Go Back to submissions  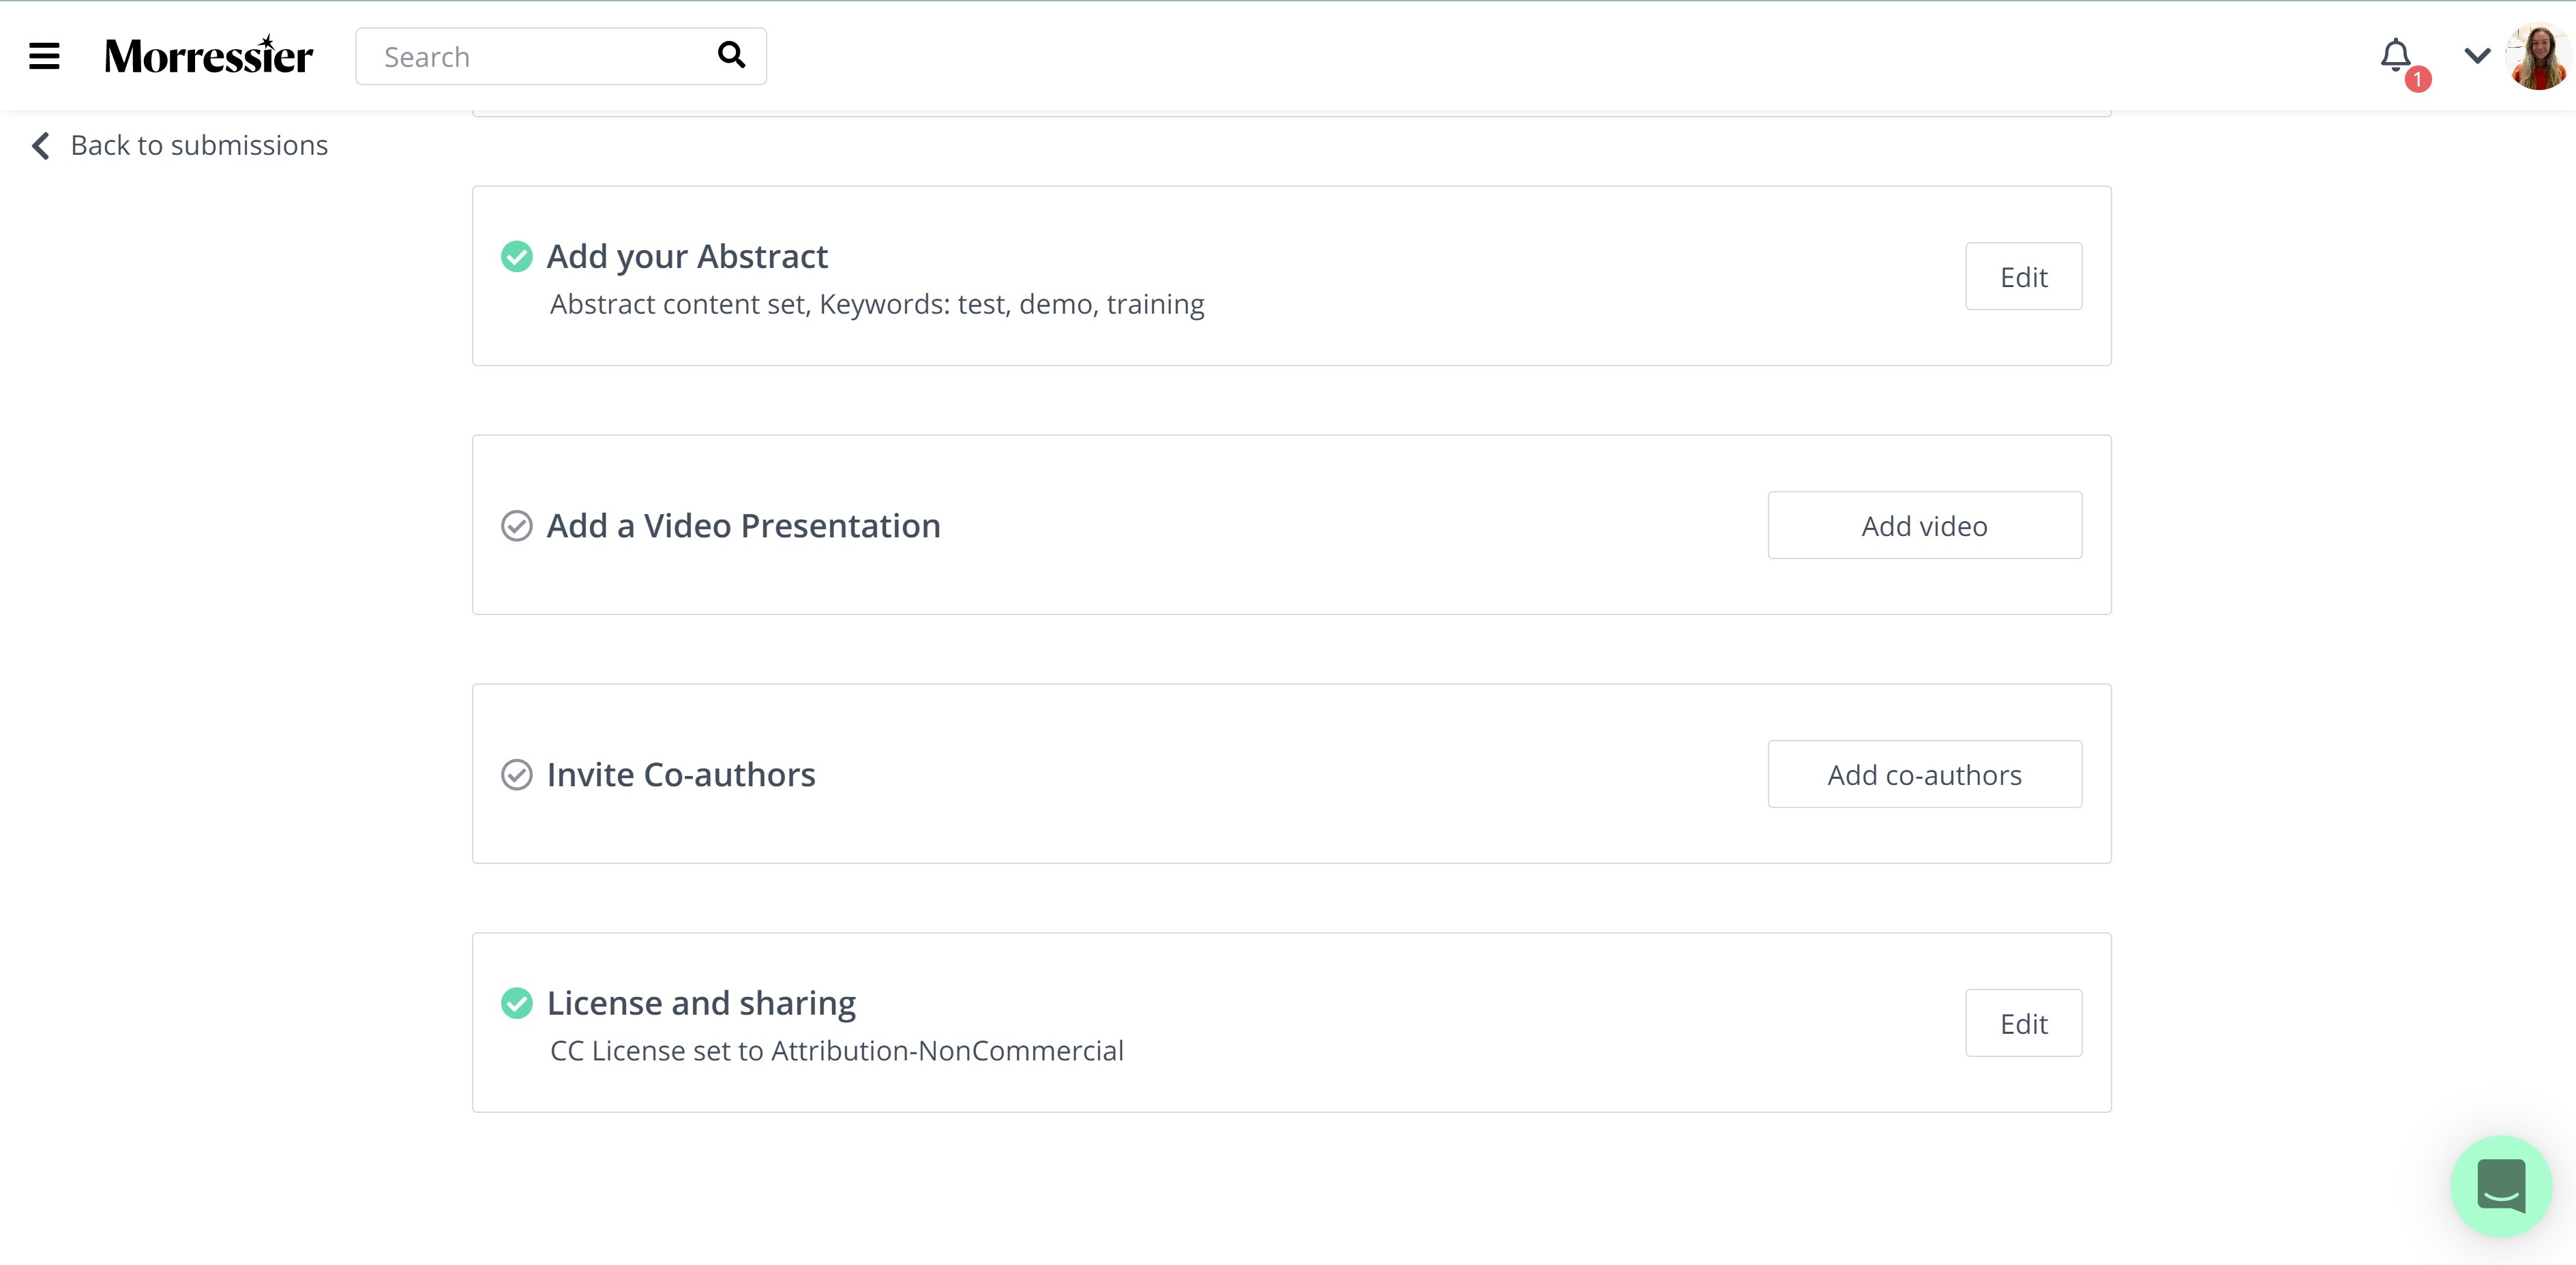click(x=199, y=146)
